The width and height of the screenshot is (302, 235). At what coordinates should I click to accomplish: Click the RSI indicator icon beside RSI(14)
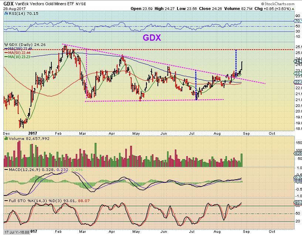point(6,13)
